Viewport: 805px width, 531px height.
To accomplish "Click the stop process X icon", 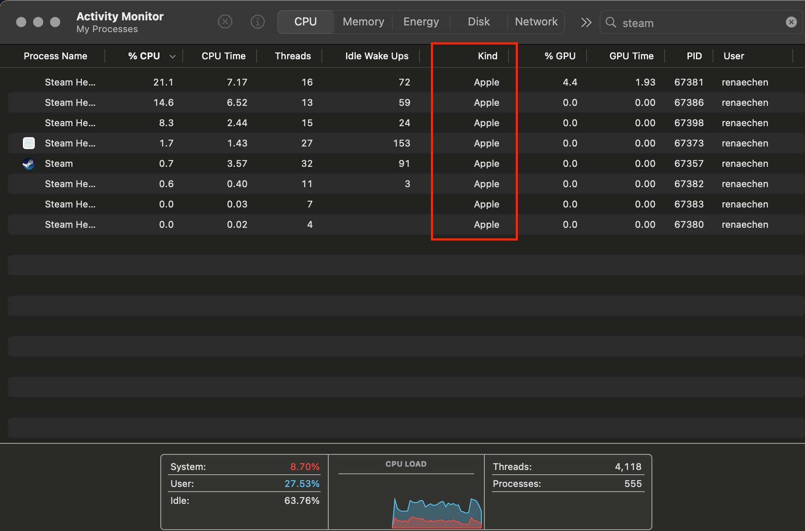I will point(225,22).
